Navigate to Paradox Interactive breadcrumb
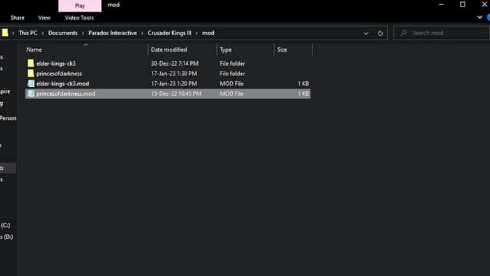Viewport: 490px width, 276px height. pos(113,33)
